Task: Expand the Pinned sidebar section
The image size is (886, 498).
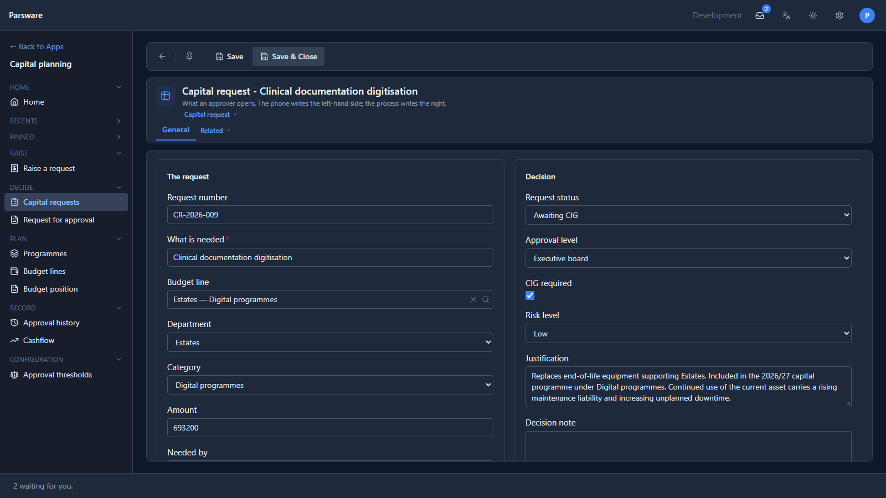Action: pyautogui.click(x=66, y=137)
